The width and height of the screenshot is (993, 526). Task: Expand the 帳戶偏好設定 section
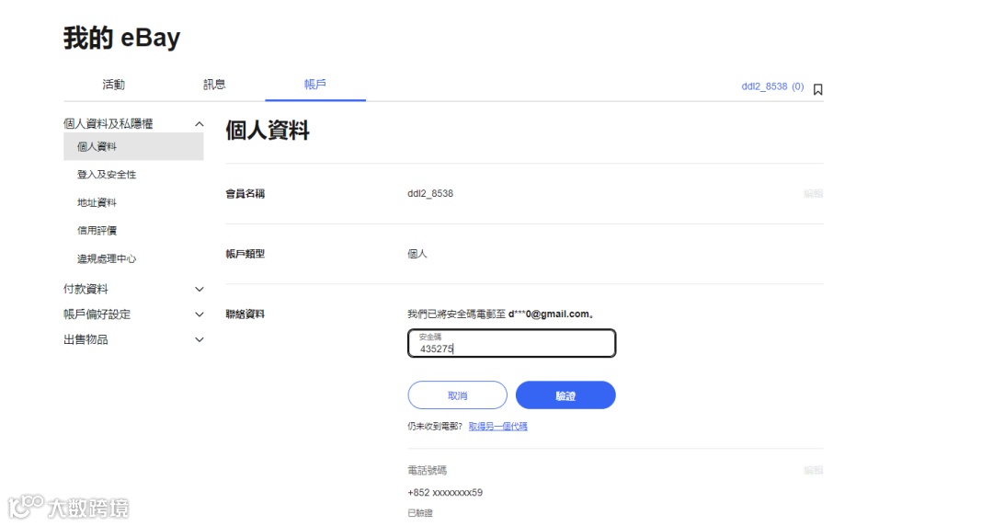[199, 314]
